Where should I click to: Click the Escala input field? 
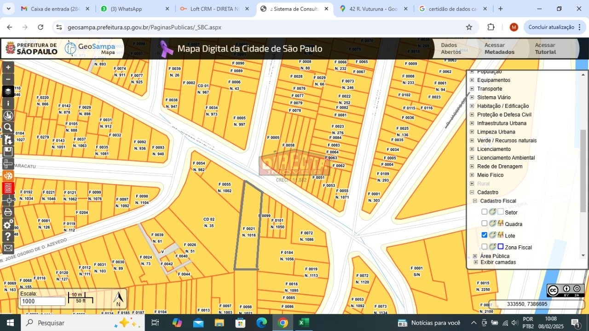point(42,301)
